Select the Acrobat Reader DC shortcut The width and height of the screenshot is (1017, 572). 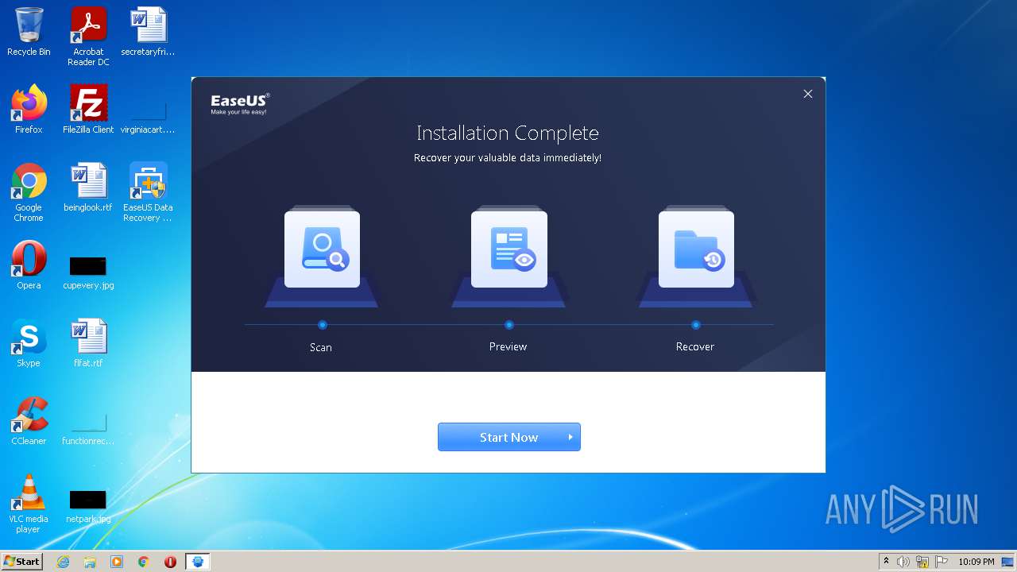[x=88, y=37]
